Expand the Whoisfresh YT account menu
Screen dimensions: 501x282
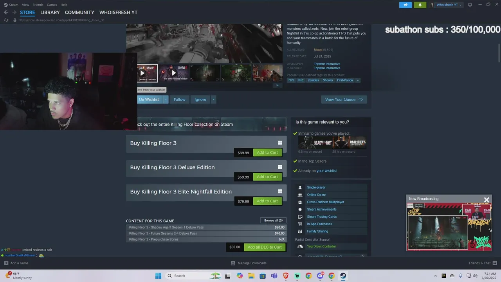pyautogui.click(x=449, y=5)
